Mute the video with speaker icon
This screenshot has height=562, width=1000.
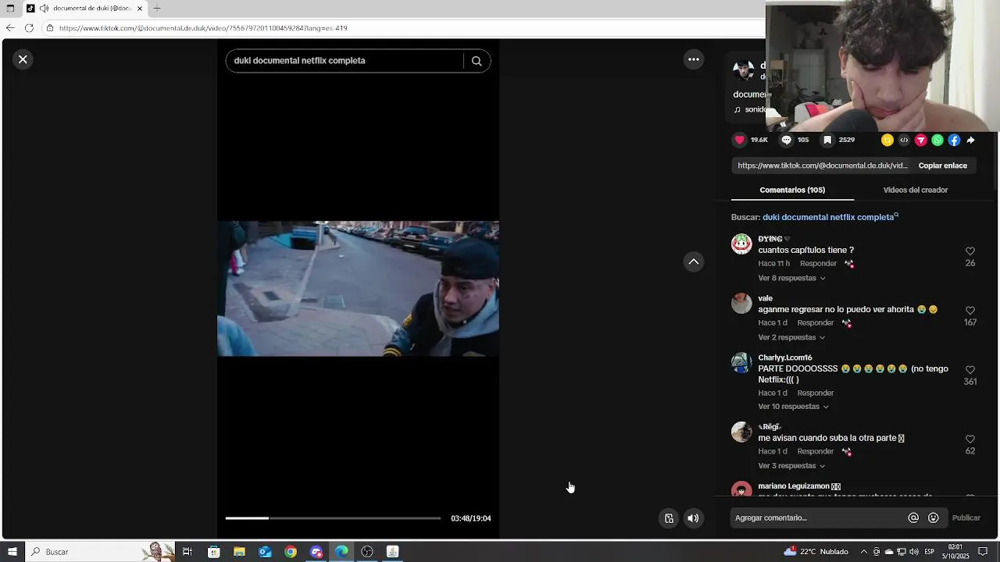pyautogui.click(x=693, y=518)
